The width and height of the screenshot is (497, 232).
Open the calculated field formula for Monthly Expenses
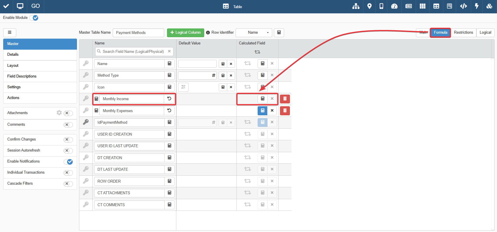tap(263, 111)
